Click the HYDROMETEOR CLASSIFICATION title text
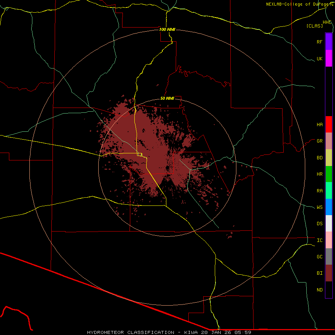The image size is (335, 335). [x=131, y=332]
